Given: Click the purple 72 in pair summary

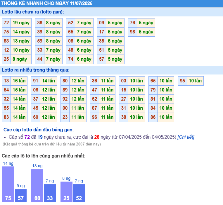Looking at the screenshot, I should click(27, 137).
